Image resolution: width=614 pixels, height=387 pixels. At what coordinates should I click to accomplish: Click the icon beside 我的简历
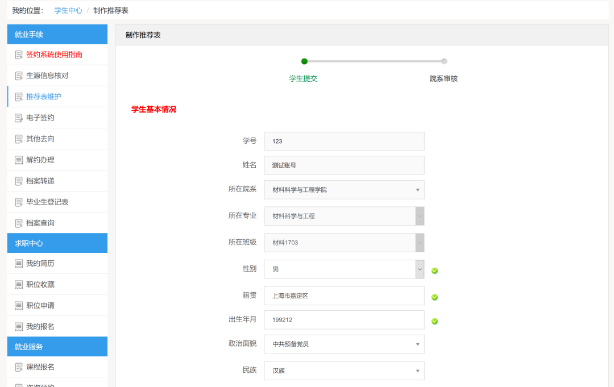pos(19,264)
